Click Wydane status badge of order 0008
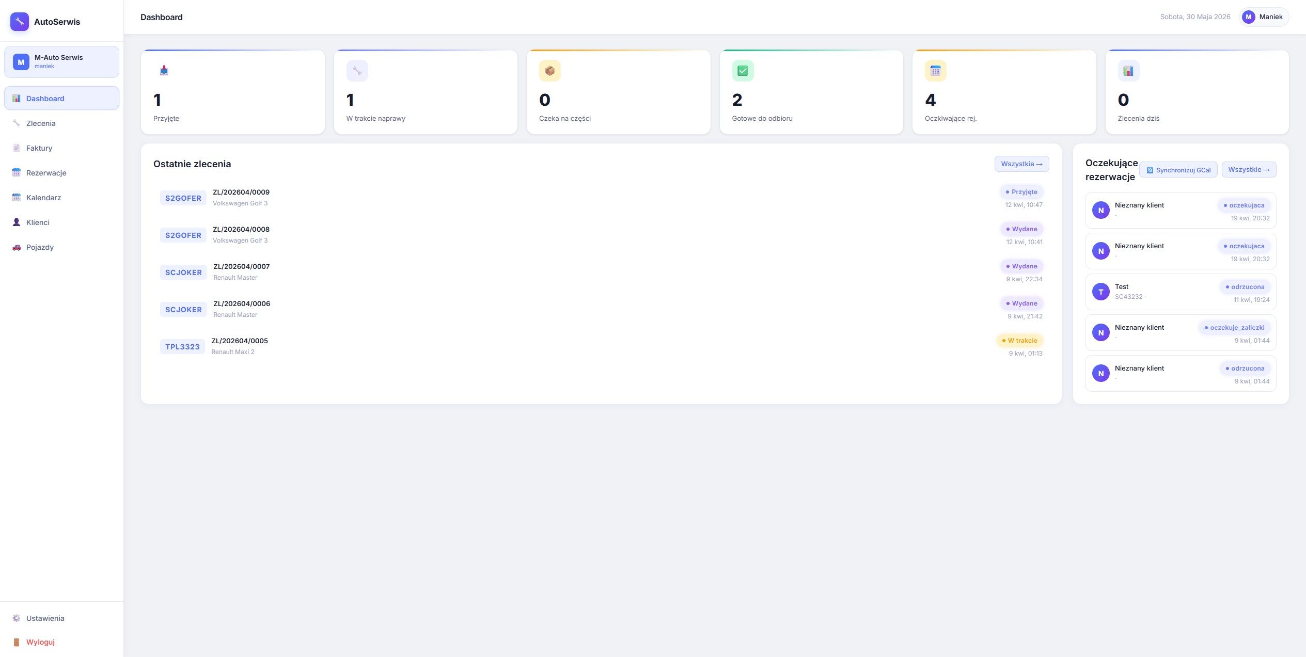This screenshot has height=657, width=1306. coord(1022,229)
